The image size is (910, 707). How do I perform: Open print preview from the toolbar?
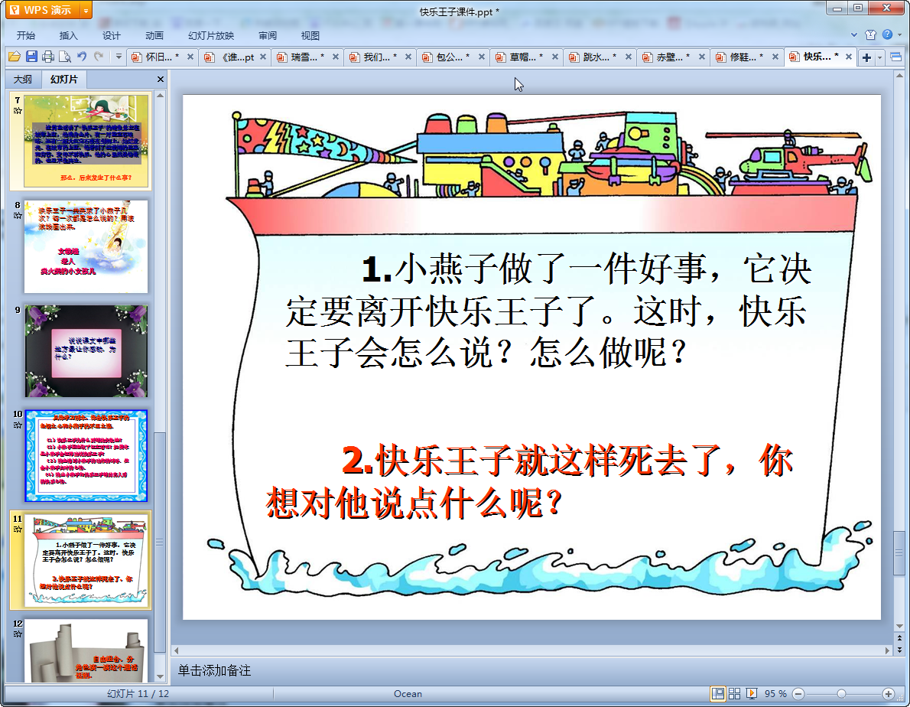65,57
